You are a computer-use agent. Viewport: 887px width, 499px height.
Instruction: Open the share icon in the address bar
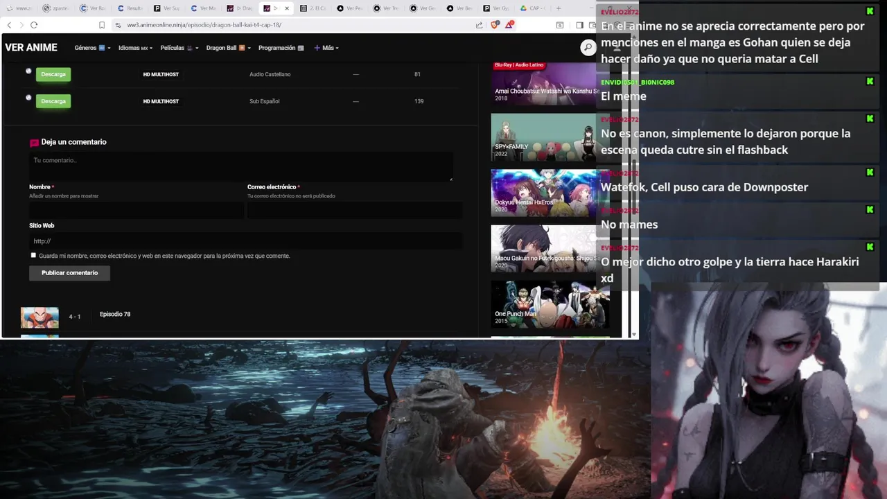coord(479,25)
